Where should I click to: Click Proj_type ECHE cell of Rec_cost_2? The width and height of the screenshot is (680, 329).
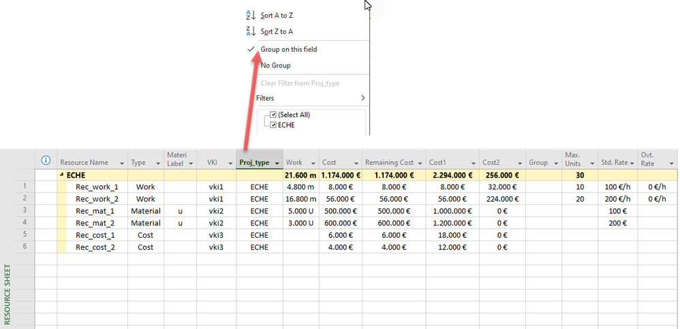[x=260, y=247]
